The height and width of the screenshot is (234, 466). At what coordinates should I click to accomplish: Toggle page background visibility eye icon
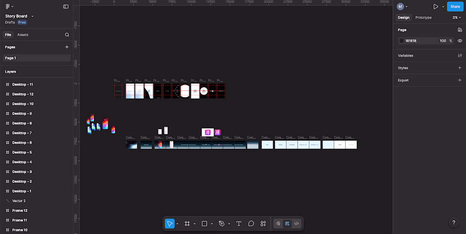pyautogui.click(x=460, y=41)
